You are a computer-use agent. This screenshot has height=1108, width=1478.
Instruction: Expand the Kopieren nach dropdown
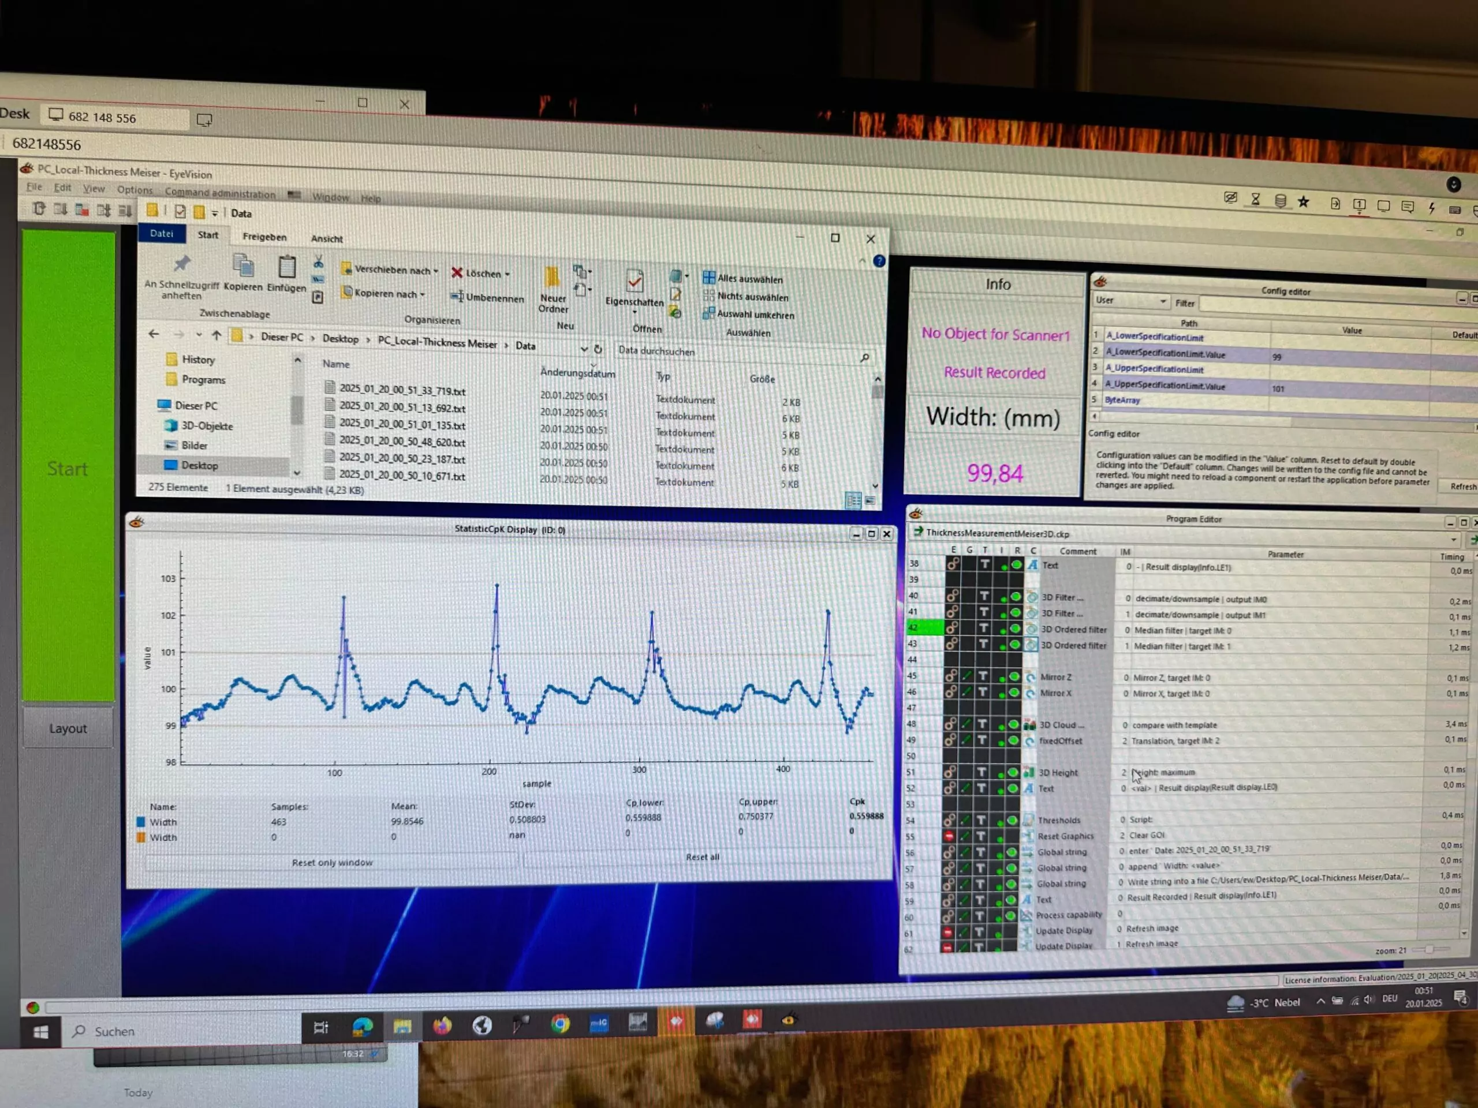(422, 294)
